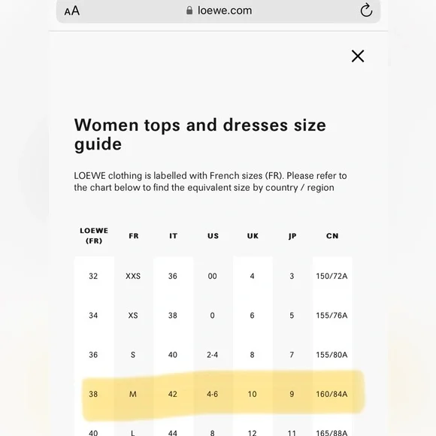Select the CN column header
436x436 pixels.
click(332, 236)
